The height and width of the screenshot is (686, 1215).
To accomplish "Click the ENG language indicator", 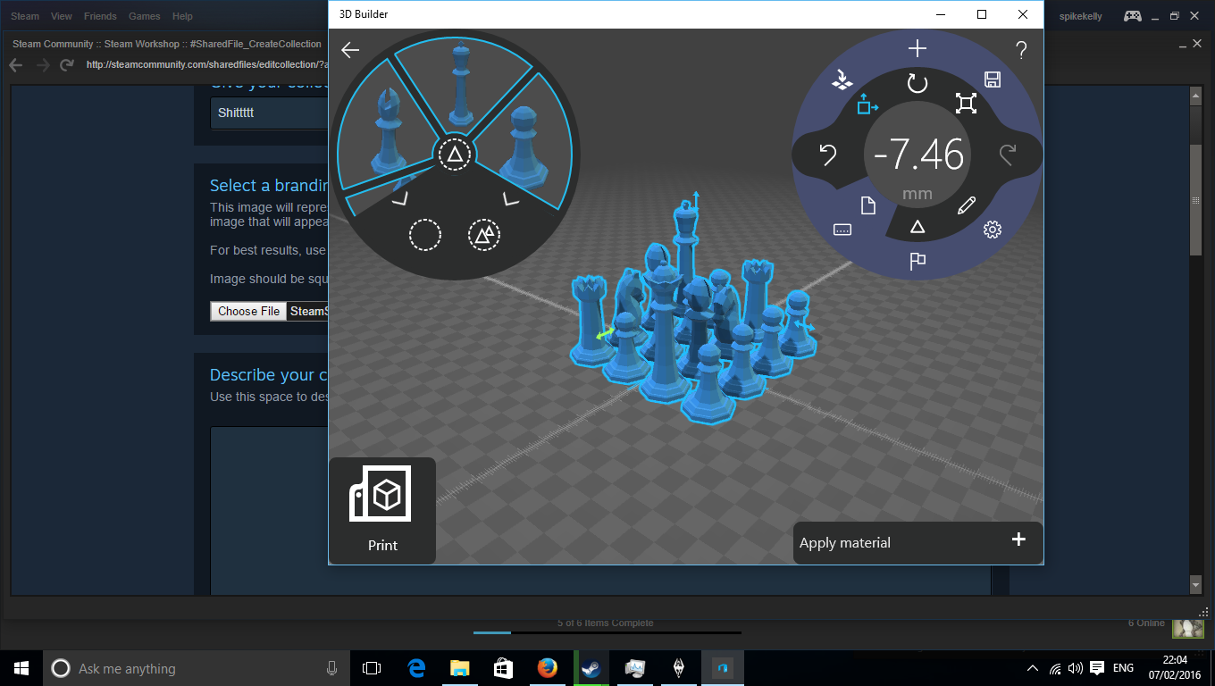I will (x=1123, y=668).
